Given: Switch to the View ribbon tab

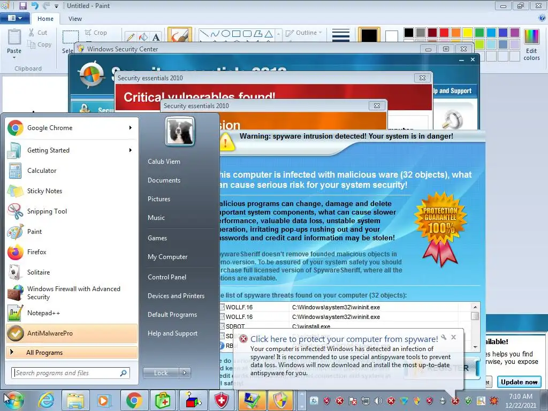Looking at the screenshot, I should (75, 19).
